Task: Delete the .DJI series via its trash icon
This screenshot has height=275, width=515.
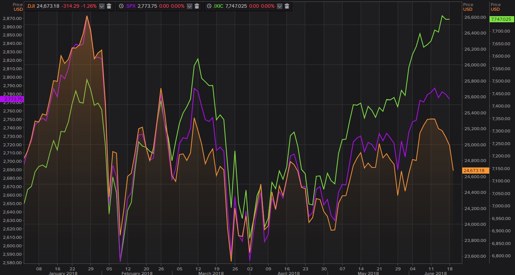Action: (109, 7)
